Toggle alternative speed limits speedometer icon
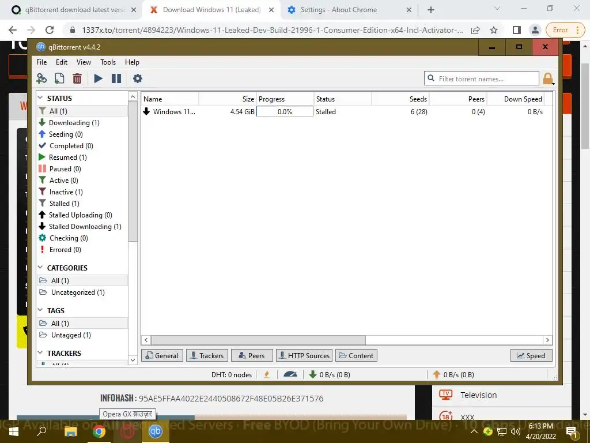The height and width of the screenshot is (443, 590). pos(290,374)
